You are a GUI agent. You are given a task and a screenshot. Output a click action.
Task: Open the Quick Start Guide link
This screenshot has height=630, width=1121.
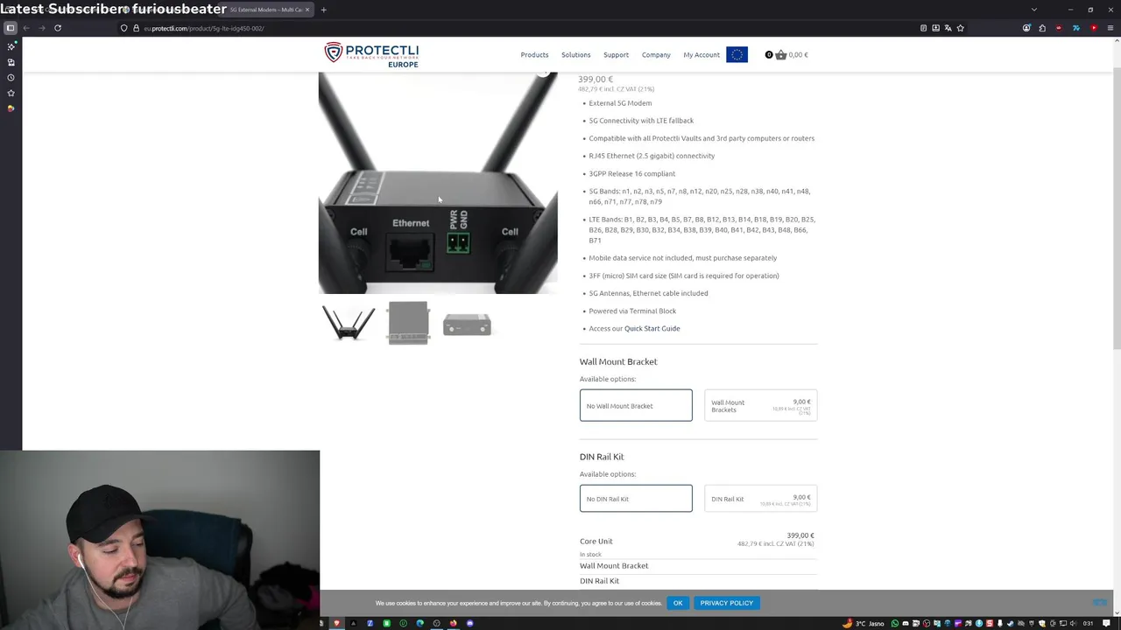click(652, 328)
